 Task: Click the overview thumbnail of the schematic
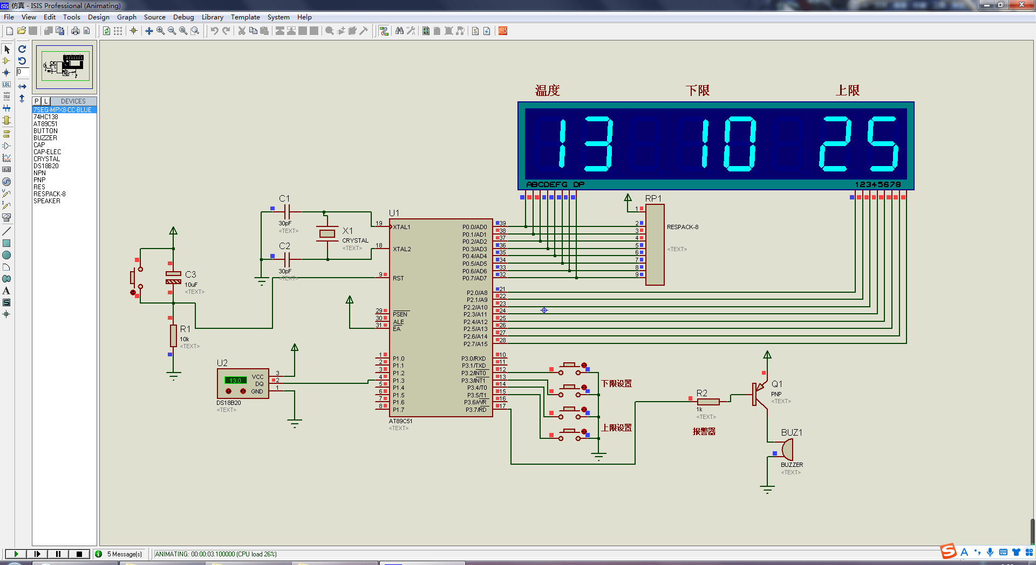(x=64, y=67)
